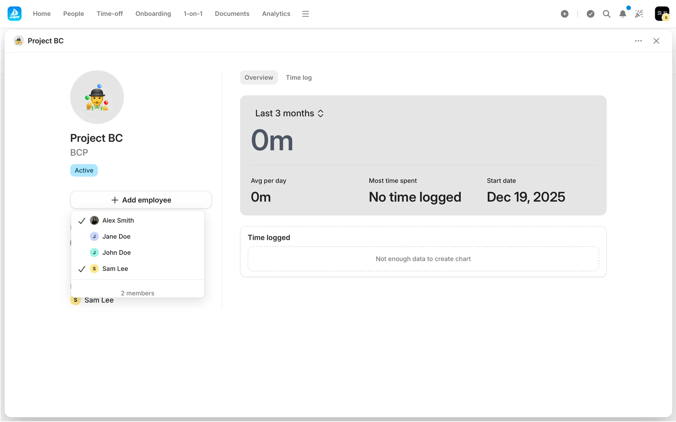676x422 pixels.
Task: Click the Active status badge
Action: [84, 170]
